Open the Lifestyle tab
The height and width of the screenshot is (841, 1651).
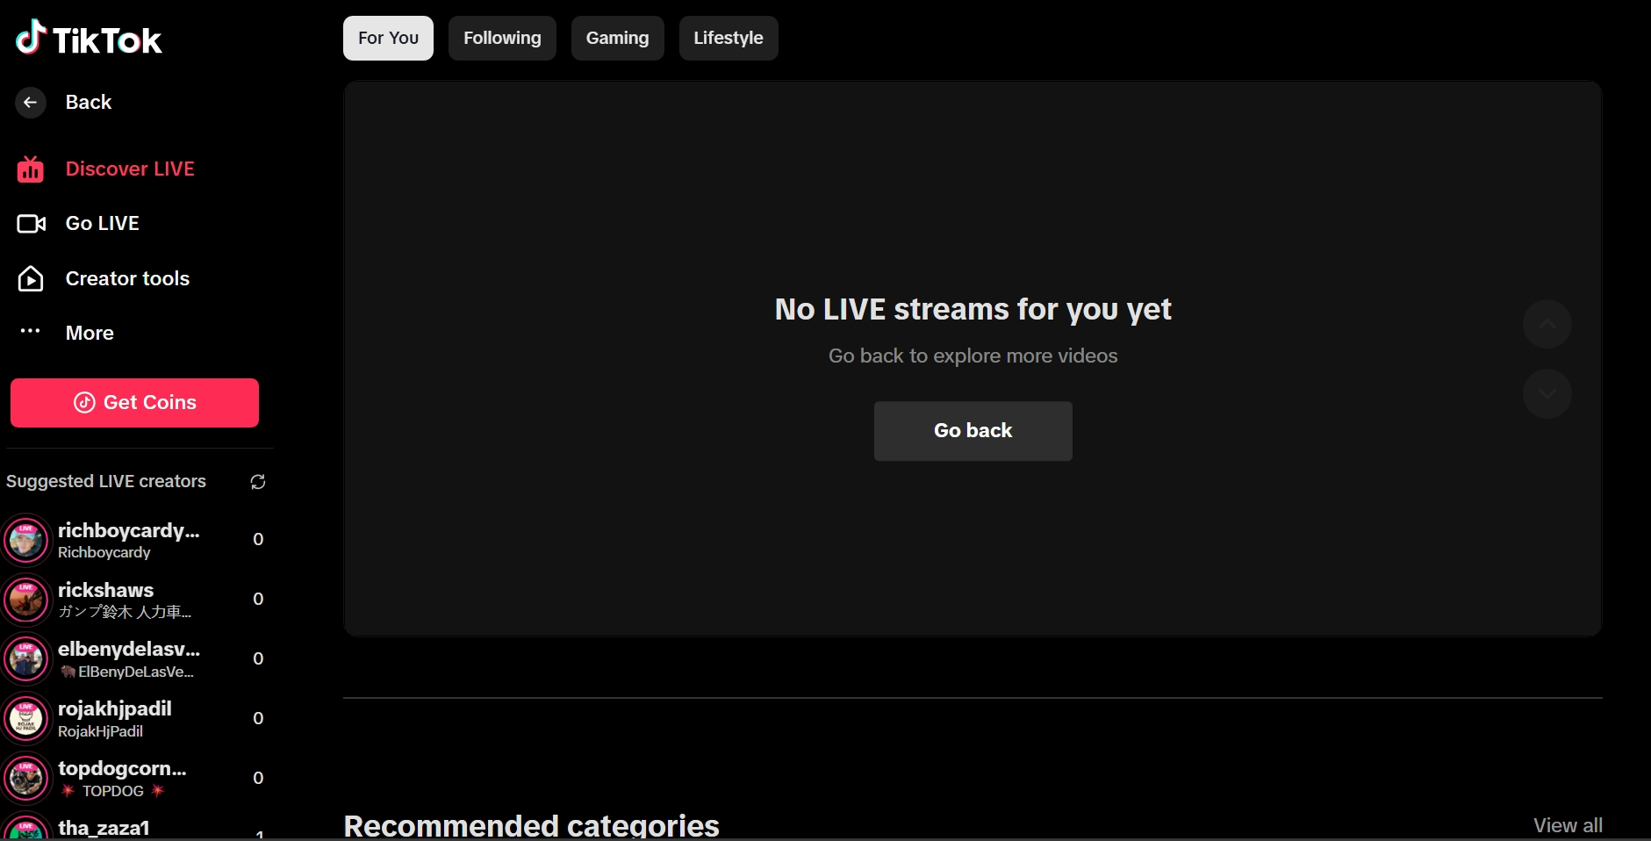pos(728,38)
